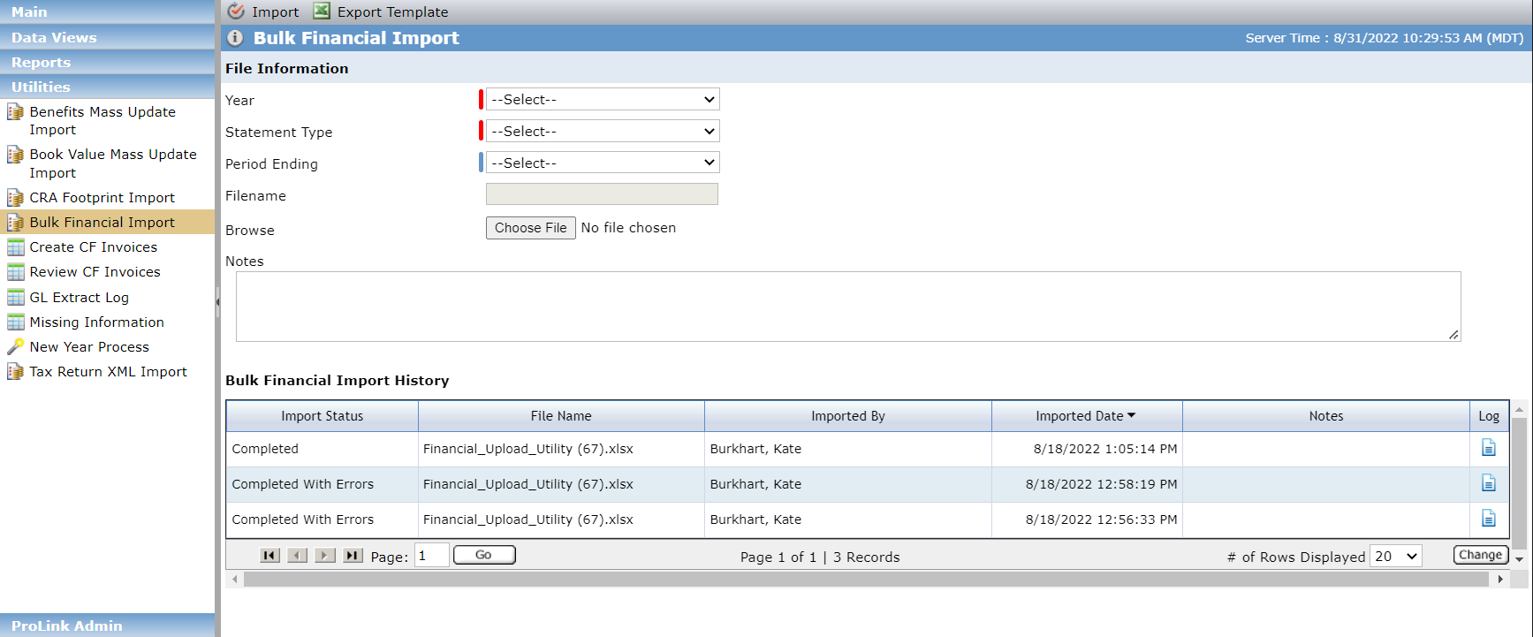
Task: Click the Notes column header
Action: pyautogui.click(x=1326, y=416)
